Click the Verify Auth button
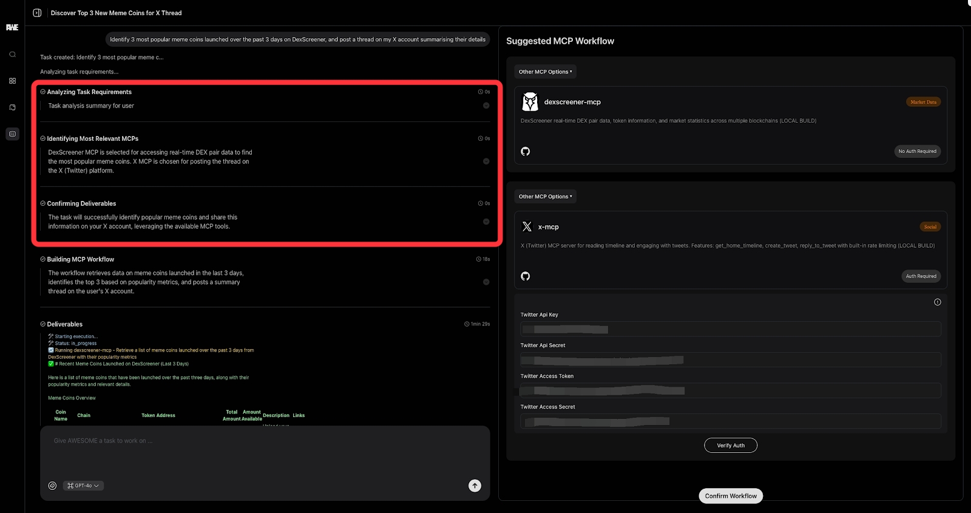This screenshot has height=513, width=971. pyautogui.click(x=730, y=446)
